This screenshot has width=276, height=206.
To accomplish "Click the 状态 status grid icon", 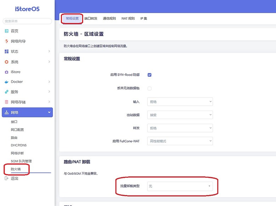I will click(x=6, y=51).
